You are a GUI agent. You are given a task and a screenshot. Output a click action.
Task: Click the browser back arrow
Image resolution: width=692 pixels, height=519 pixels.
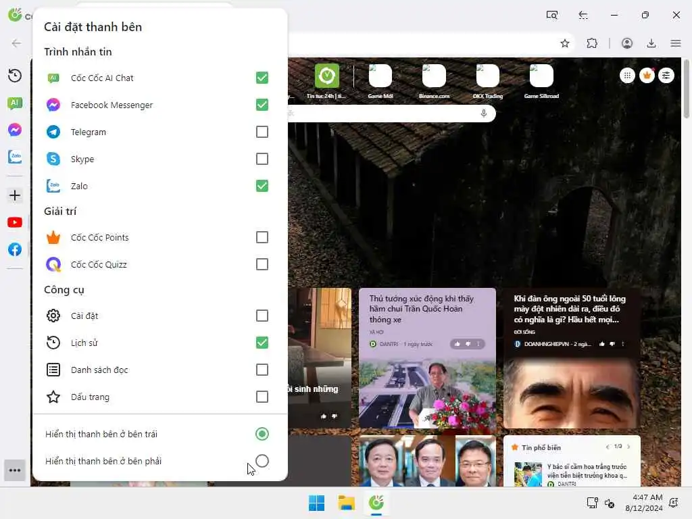[16, 43]
